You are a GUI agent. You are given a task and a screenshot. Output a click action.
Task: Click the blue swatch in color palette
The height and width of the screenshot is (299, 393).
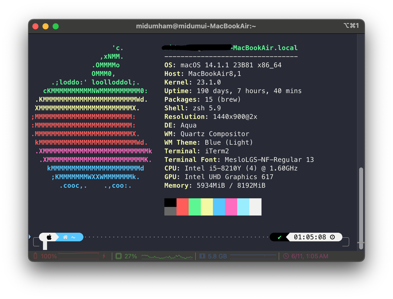pyautogui.click(x=219, y=207)
